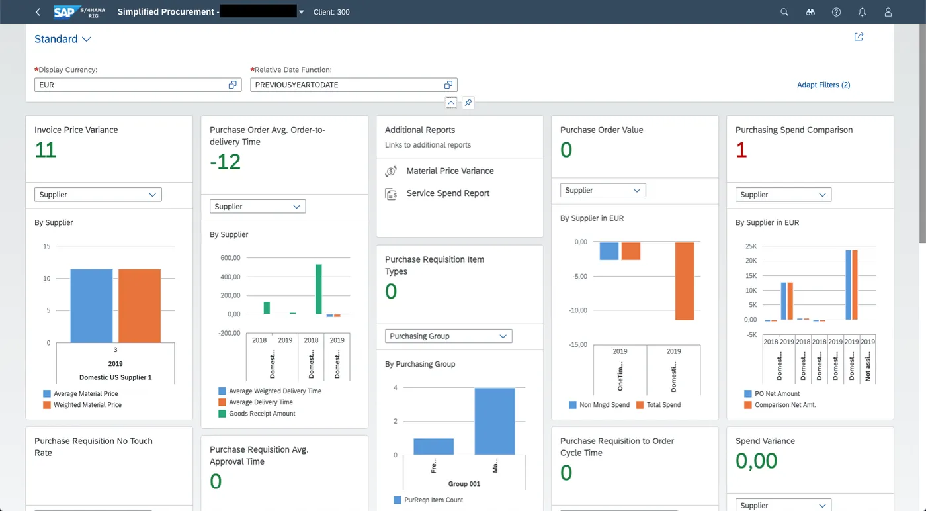Click the share icon beside Standard view

click(859, 37)
